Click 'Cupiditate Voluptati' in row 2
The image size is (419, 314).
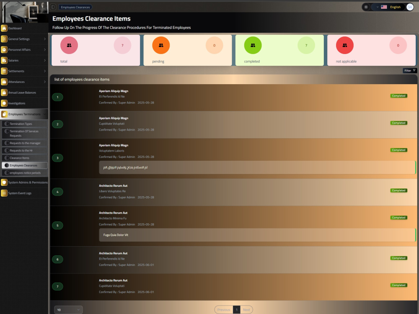pos(112,124)
